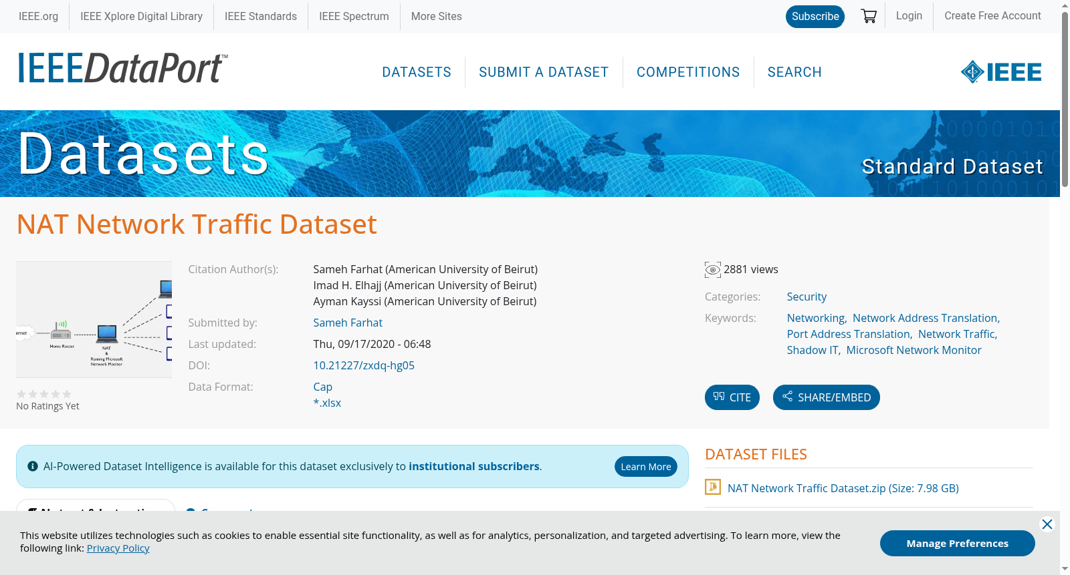Download NAT Network Traffic Dataset.zip
Viewport: 1070px width, 575px height.
(843, 488)
